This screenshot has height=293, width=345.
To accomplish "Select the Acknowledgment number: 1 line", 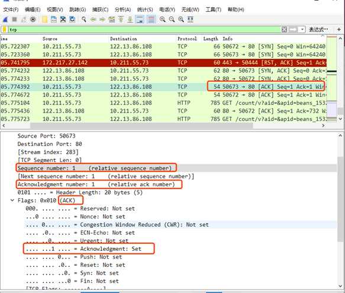I will coord(96,184).
